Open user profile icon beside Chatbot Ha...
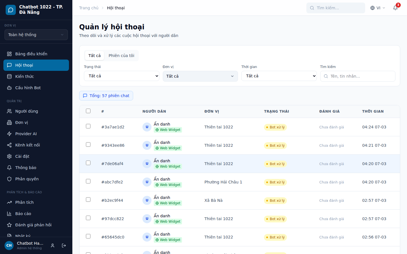This screenshot has width=407, height=254. click(53, 246)
